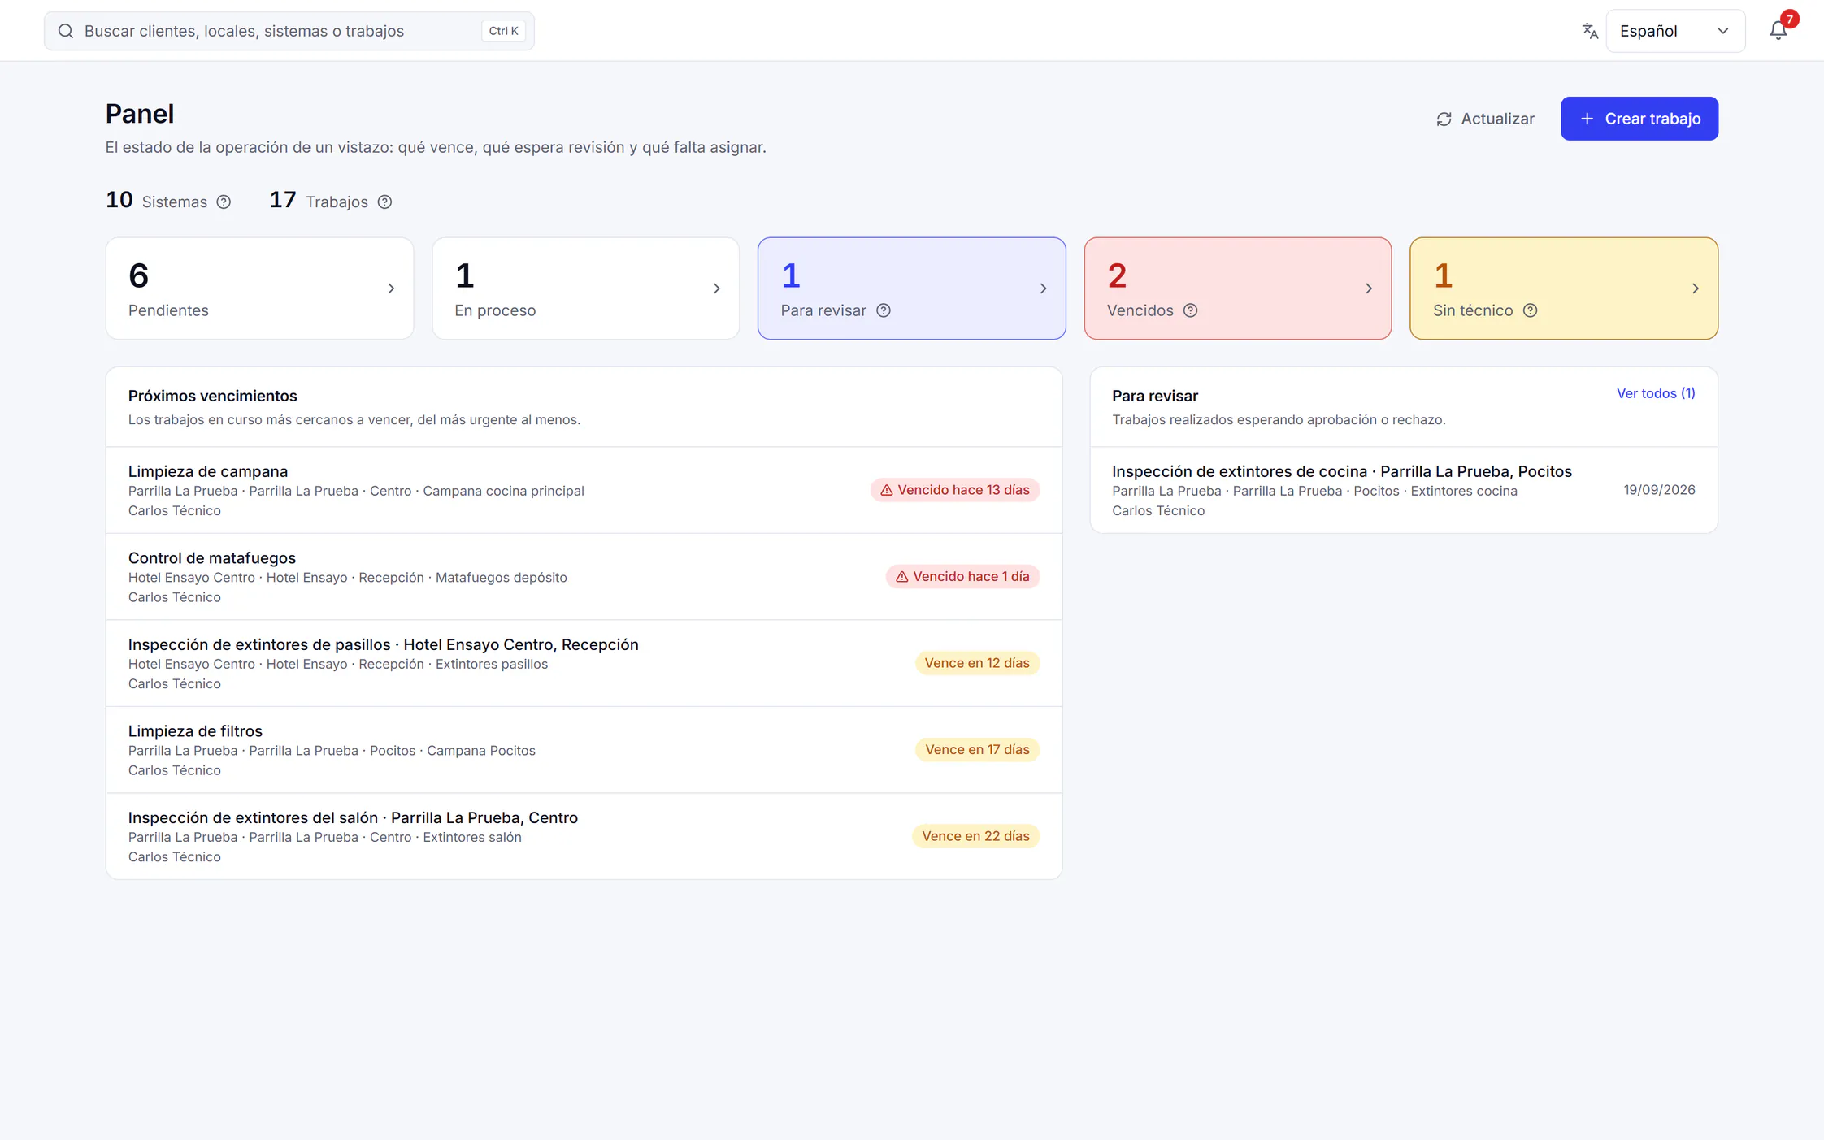Click the Próximos vencimientos heading

coord(213,396)
